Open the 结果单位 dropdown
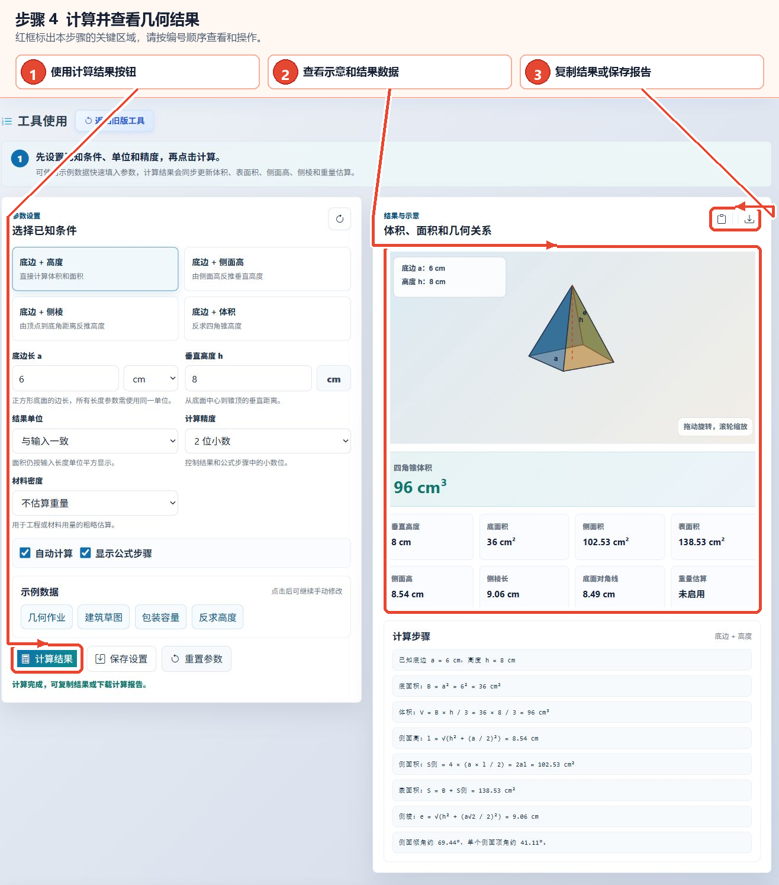Viewport: 779px width, 885px height. point(95,441)
